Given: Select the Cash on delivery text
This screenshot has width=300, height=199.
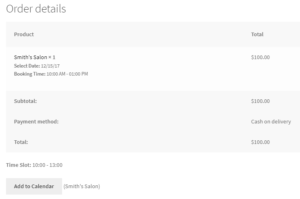Looking at the screenshot, I should point(271,121).
